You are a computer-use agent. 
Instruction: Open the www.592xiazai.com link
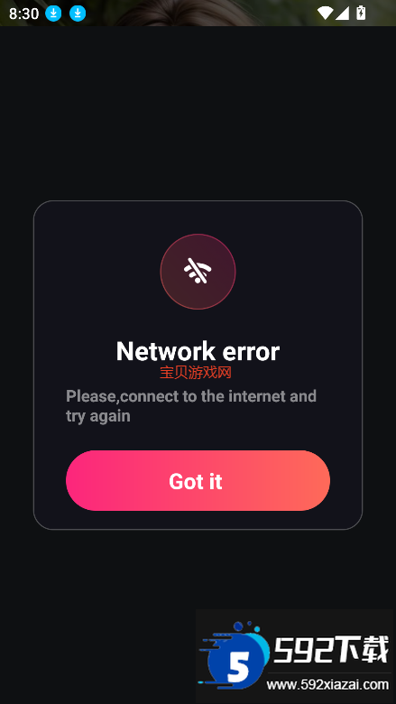[x=327, y=685]
